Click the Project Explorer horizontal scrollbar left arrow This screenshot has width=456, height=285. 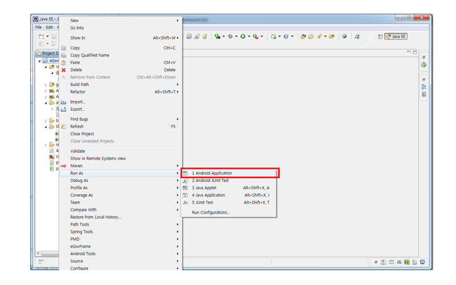(x=38, y=254)
